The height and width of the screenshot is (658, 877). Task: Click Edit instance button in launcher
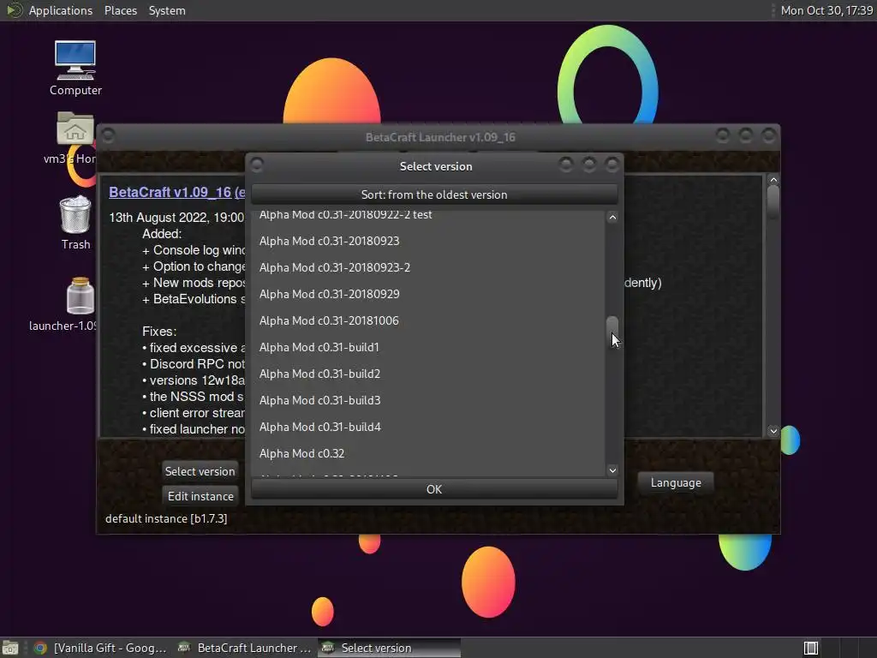200,496
